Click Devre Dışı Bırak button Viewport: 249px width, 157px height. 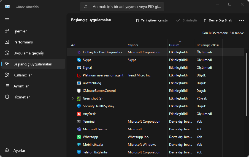(x=218, y=20)
